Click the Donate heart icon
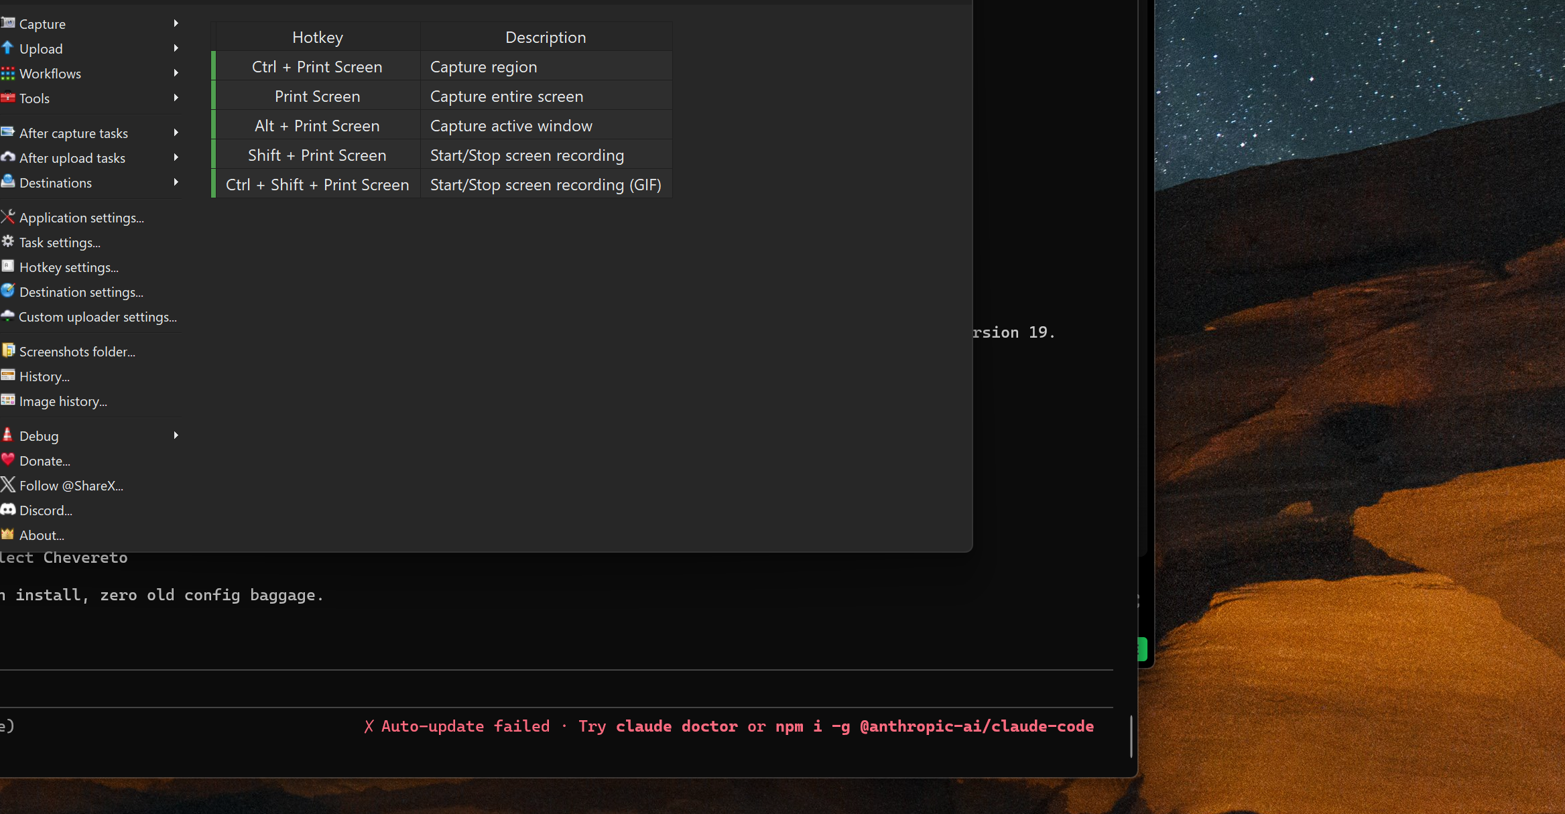Image resolution: width=1565 pixels, height=814 pixels. pos(8,460)
